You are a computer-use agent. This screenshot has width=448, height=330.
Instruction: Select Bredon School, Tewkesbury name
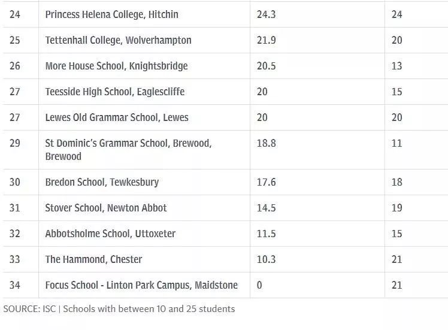[x=102, y=182]
